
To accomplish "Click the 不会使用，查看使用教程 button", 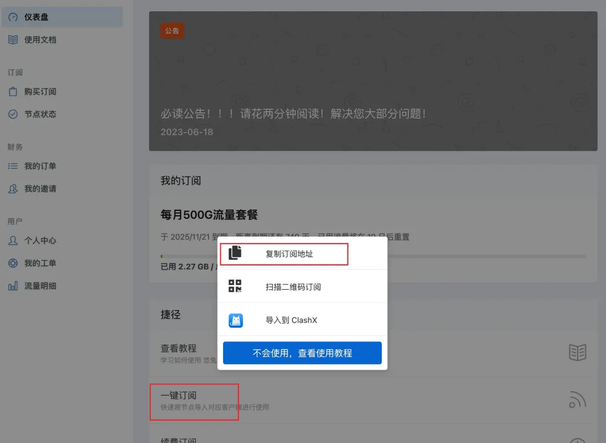I will tap(302, 353).
